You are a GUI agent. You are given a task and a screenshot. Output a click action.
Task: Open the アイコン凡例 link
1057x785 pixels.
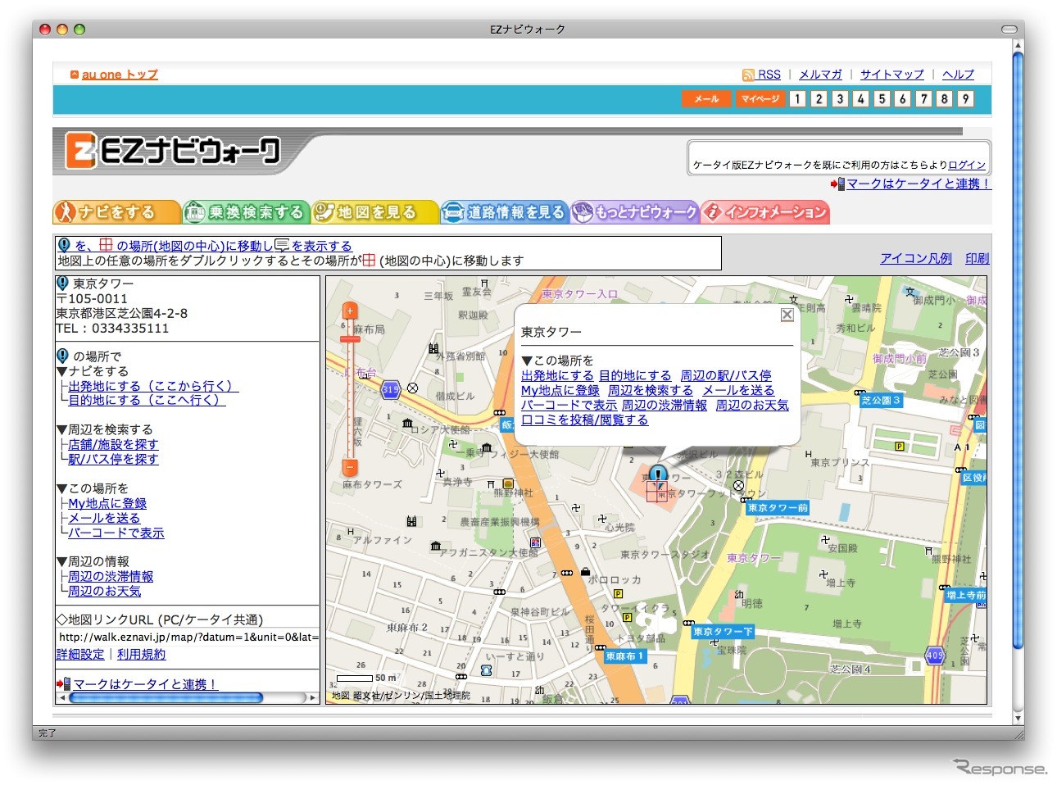coord(916,258)
